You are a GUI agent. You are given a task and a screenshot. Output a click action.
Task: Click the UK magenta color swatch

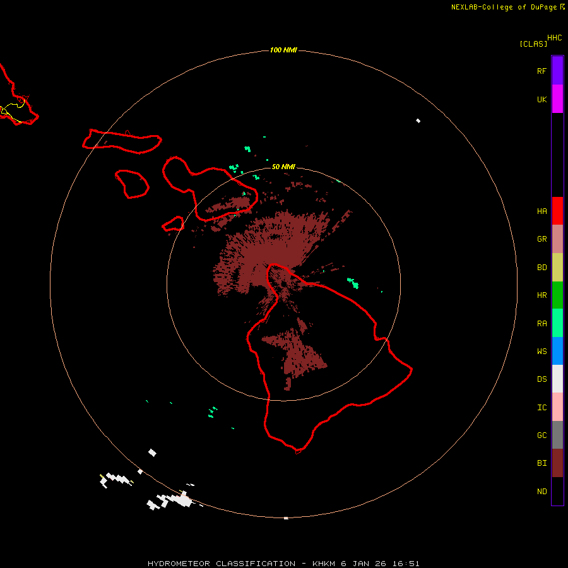click(557, 99)
